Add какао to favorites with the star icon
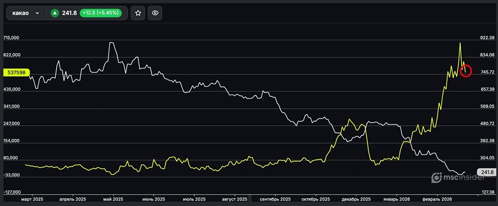Viewport: 498px width, 206px height. coord(138,13)
